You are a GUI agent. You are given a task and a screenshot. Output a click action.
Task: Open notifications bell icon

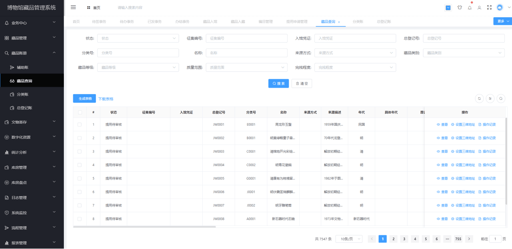pos(470,8)
